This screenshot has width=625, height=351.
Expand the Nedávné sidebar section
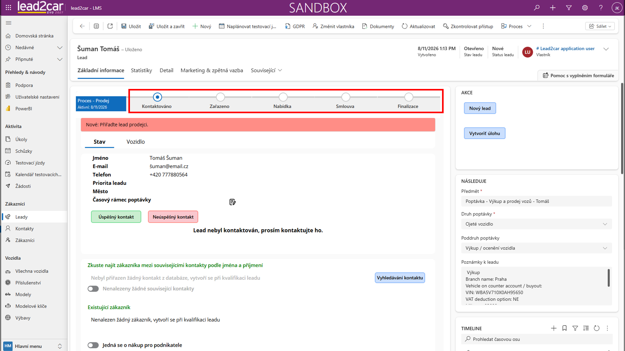[x=60, y=48]
